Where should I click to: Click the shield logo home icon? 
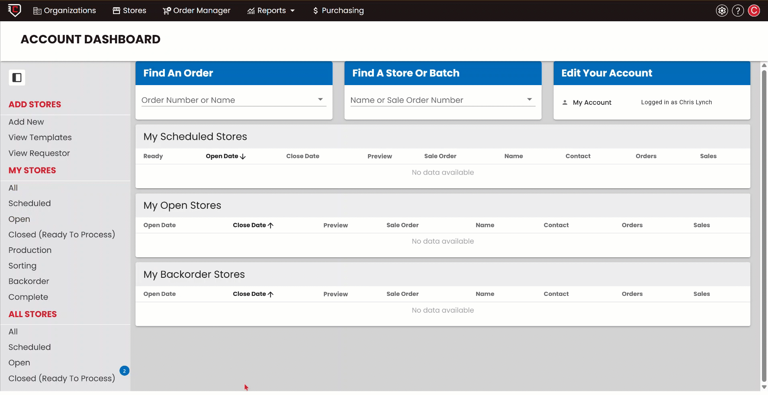[14, 10]
